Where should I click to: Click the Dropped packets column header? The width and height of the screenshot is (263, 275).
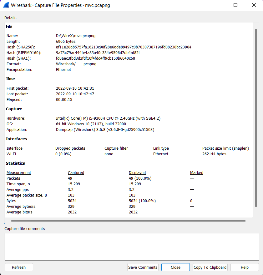[x=70, y=148]
